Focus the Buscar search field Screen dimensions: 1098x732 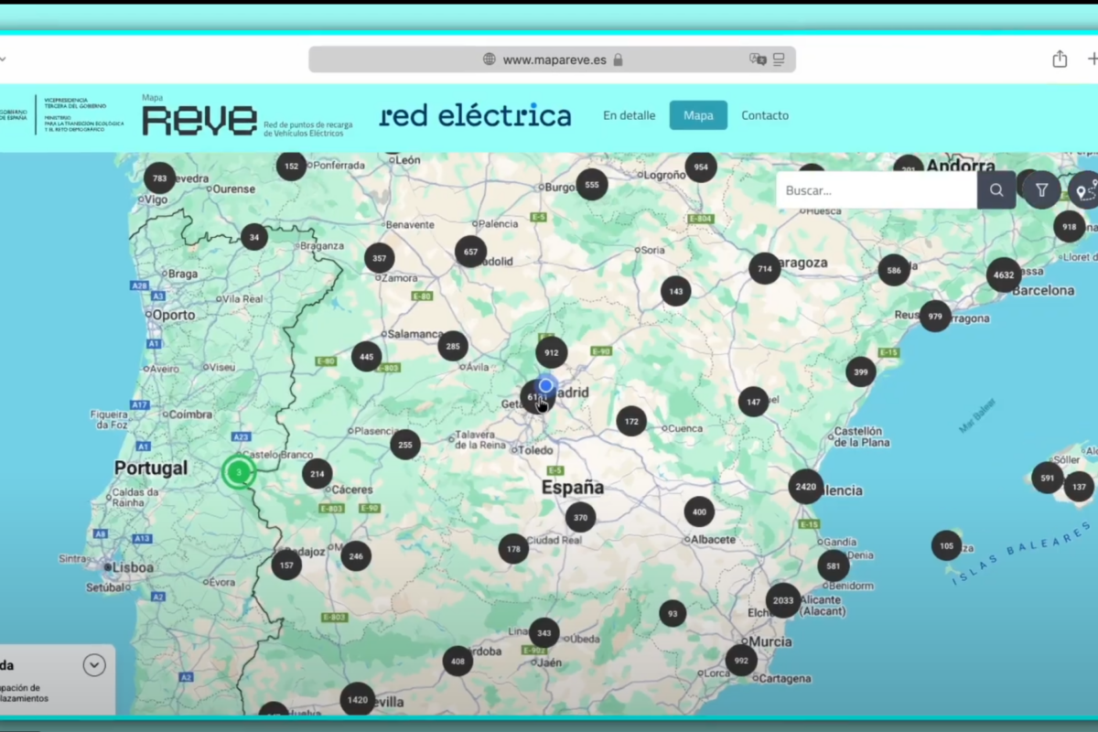(876, 190)
